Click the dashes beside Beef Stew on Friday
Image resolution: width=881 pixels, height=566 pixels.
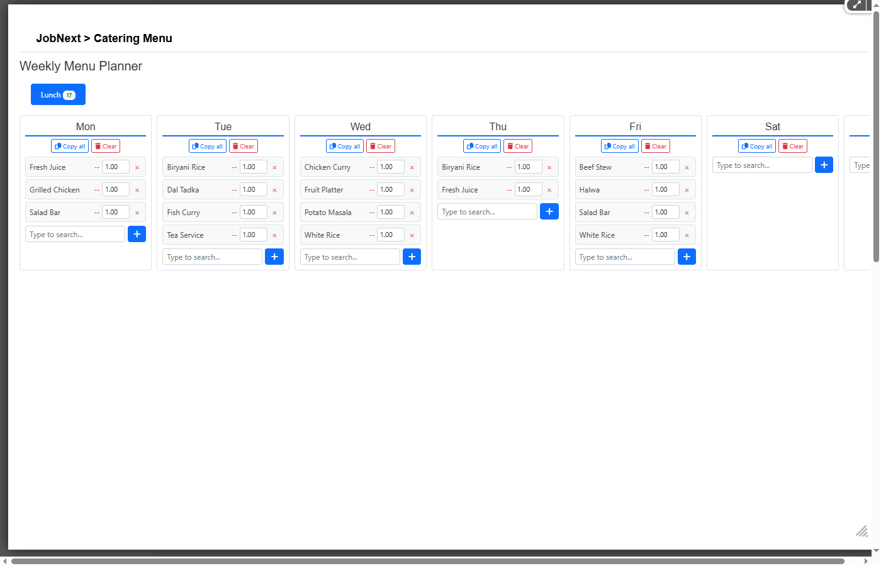[646, 167]
